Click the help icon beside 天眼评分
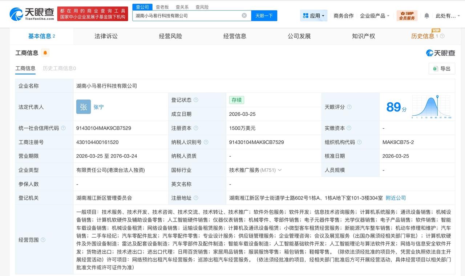 pos(349,107)
